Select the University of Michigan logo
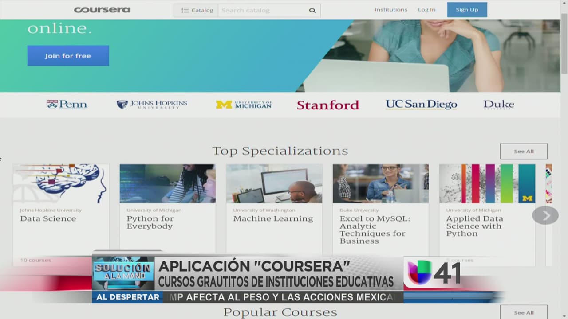 click(244, 105)
